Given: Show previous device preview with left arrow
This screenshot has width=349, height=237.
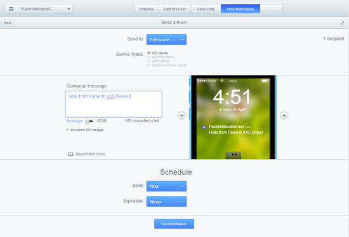Looking at the screenshot, I should 181,115.
